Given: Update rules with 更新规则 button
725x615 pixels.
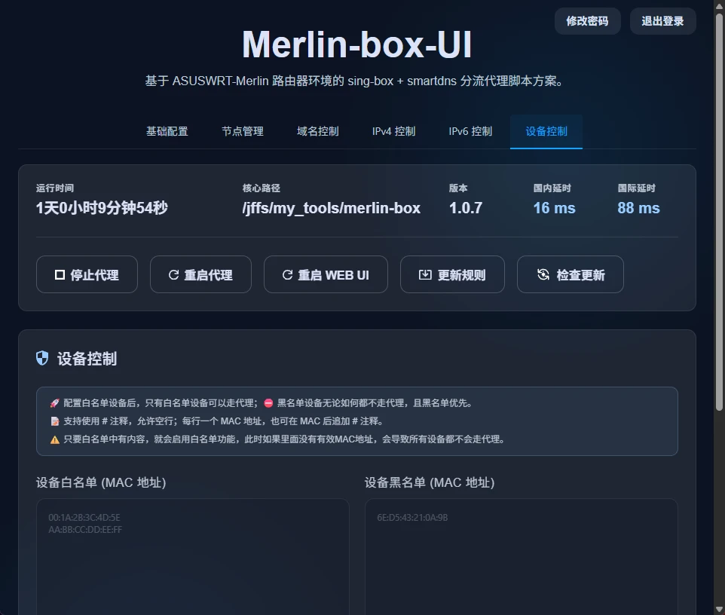Looking at the screenshot, I should pos(452,274).
